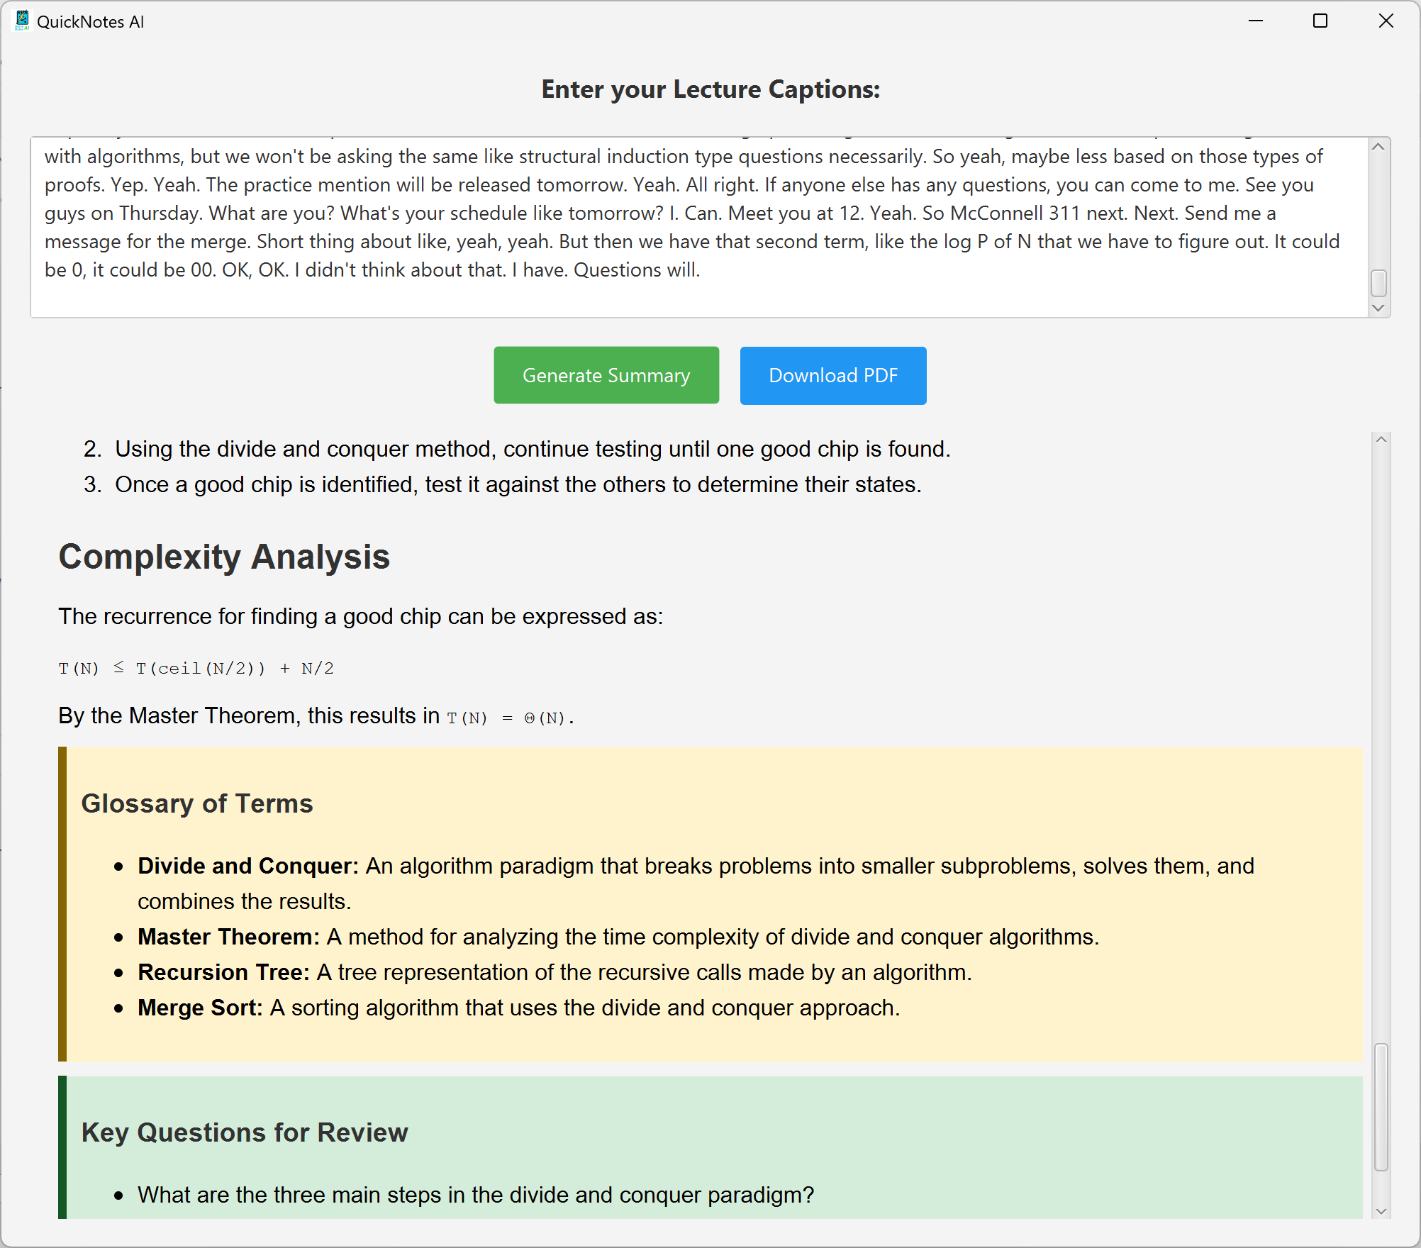
Task: Click summary panel scroll up arrow
Action: [1380, 440]
